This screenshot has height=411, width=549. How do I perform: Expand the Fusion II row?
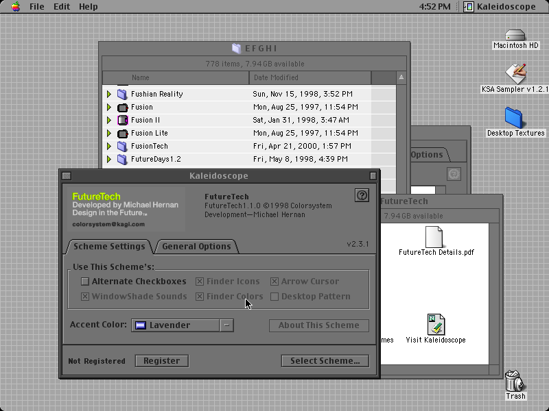109,121
